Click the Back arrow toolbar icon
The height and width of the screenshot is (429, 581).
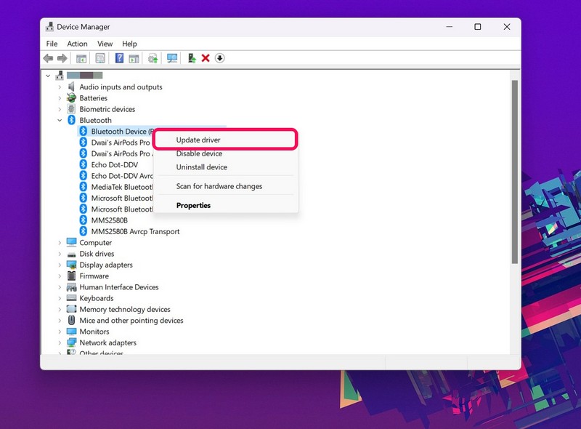(48, 58)
